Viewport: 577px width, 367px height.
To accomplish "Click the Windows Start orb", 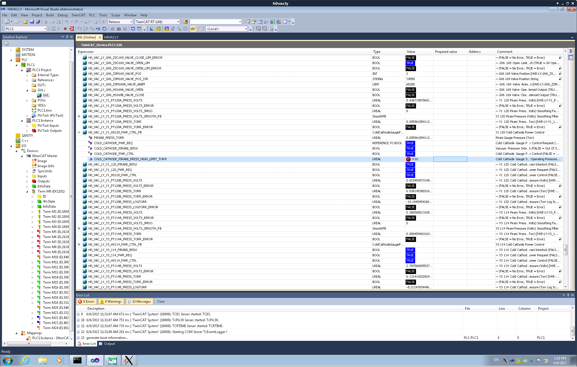I will (8, 360).
